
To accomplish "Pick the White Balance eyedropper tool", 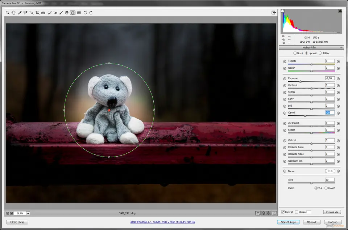I will tap(20, 13).
